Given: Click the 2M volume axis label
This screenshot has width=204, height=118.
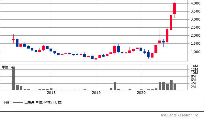Looking at the screenshot, I should tap(193, 87).
